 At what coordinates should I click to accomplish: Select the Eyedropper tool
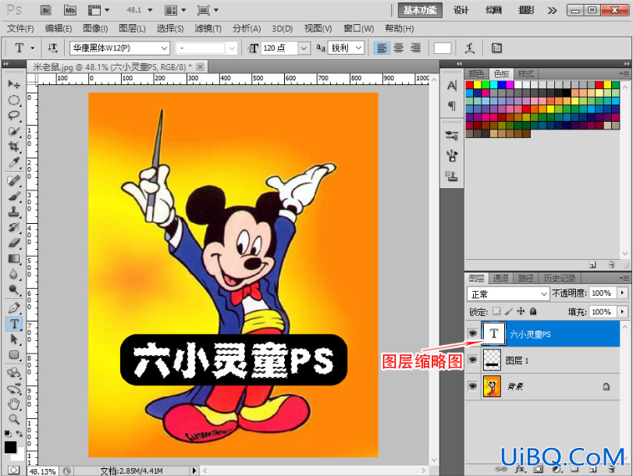pyautogui.click(x=14, y=163)
